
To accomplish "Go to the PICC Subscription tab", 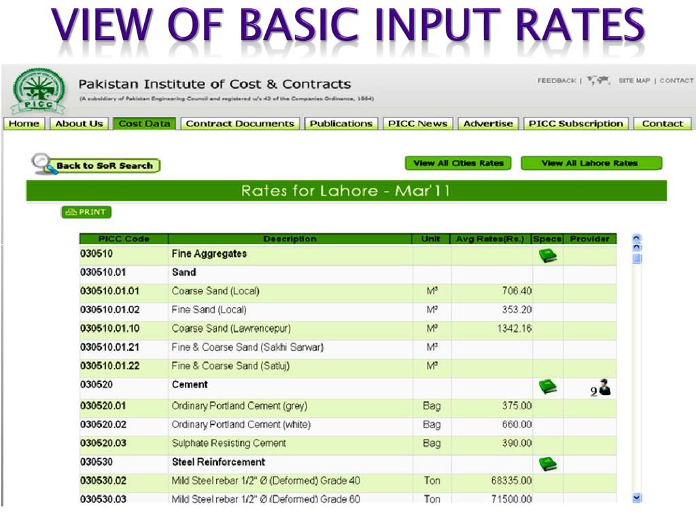I will click(x=576, y=124).
